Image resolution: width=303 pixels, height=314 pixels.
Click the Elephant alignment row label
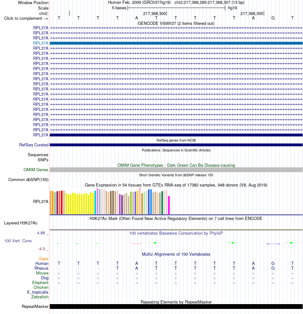[x=40, y=282]
